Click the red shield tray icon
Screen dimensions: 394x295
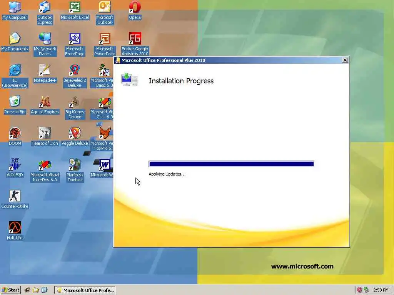(x=360, y=290)
